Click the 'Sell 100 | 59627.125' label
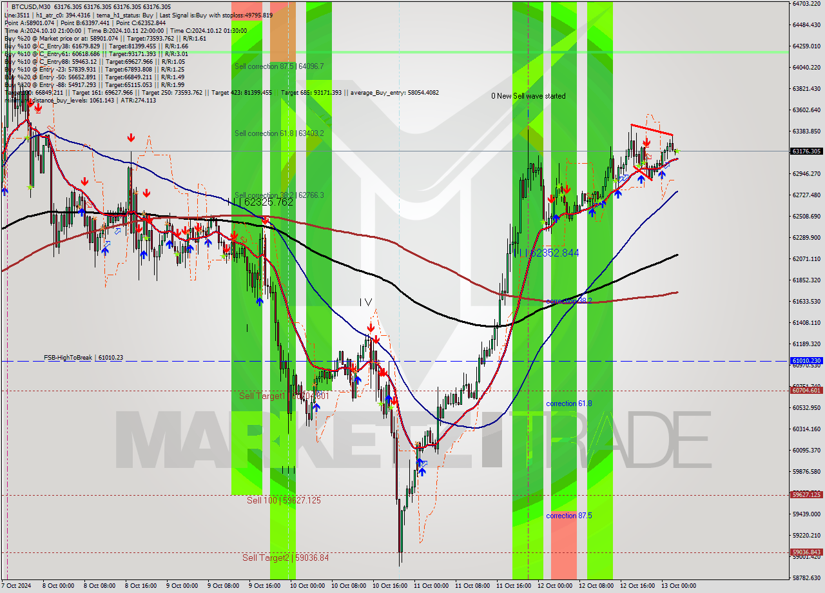 284,500
